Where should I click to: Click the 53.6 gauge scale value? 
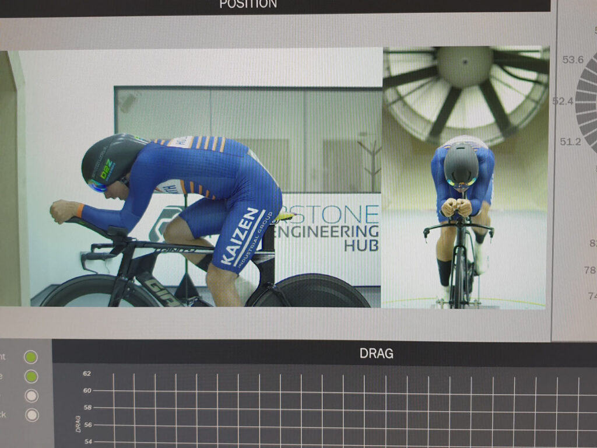pos(572,60)
